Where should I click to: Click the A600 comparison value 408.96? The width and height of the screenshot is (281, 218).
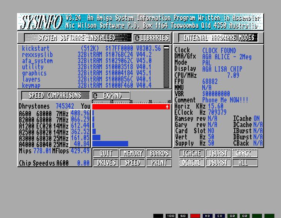point(80,113)
